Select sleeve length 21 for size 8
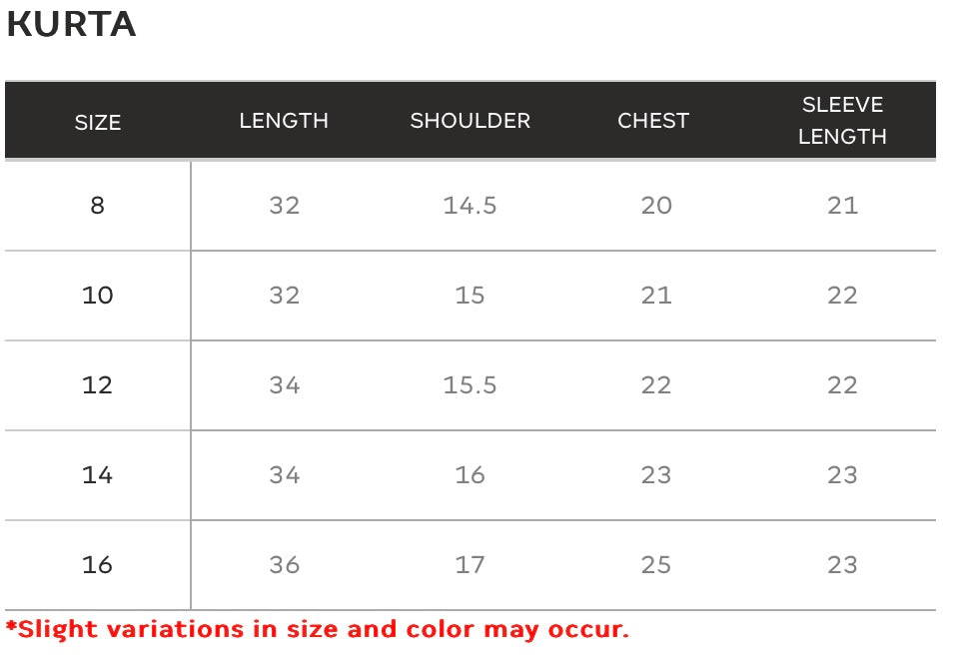The height and width of the screenshot is (668, 959). (843, 206)
